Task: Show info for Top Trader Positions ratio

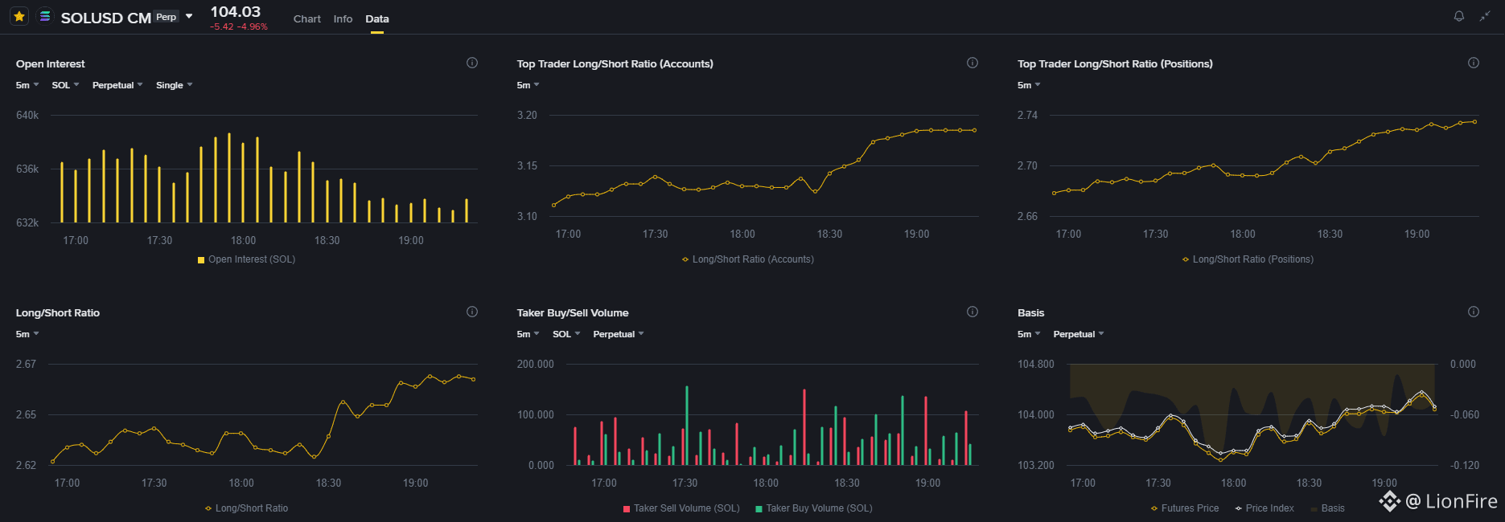Action: pyautogui.click(x=1474, y=63)
